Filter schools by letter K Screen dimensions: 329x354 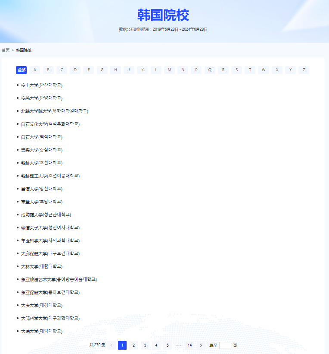[x=142, y=70]
